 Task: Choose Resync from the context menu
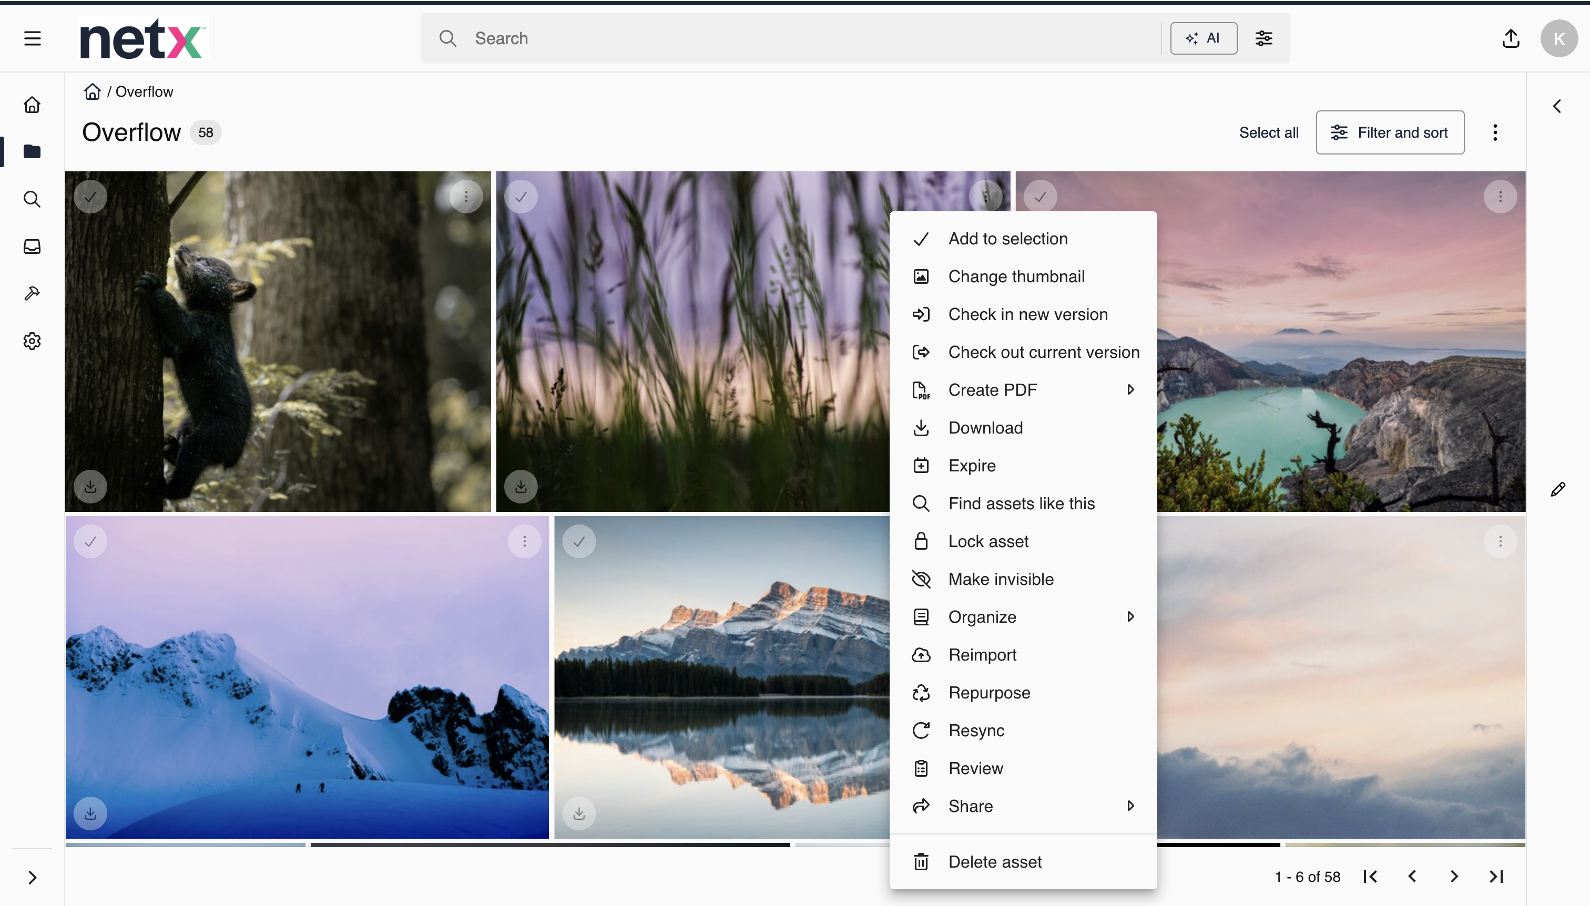(x=1023, y=730)
